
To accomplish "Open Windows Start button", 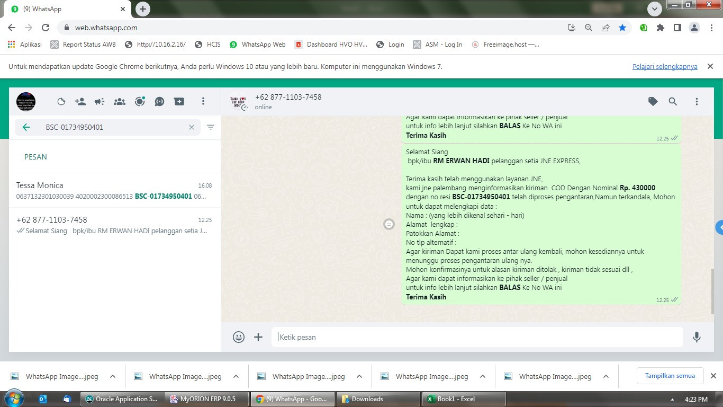I will (x=13, y=399).
